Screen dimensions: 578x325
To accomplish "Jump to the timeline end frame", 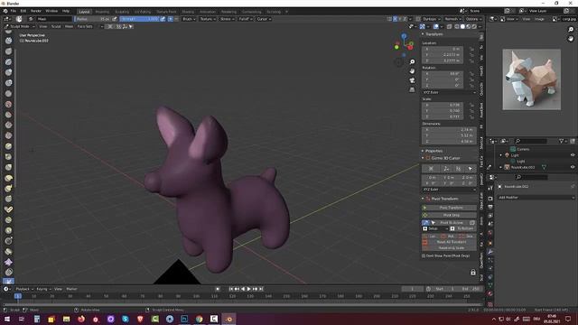I will (261, 289).
